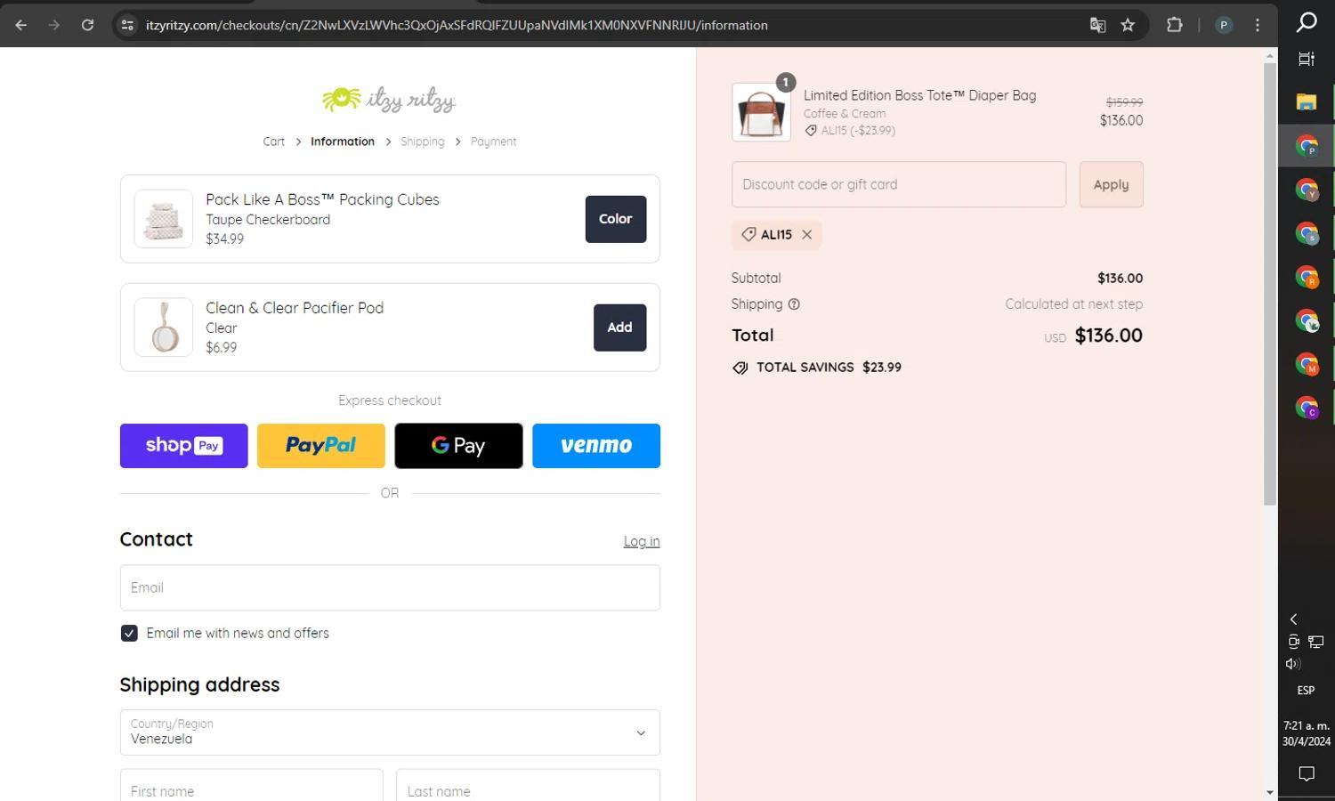The height and width of the screenshot is (801, 1335).
Task: Reload the checkout page
Action: click(x=87, y=25)
